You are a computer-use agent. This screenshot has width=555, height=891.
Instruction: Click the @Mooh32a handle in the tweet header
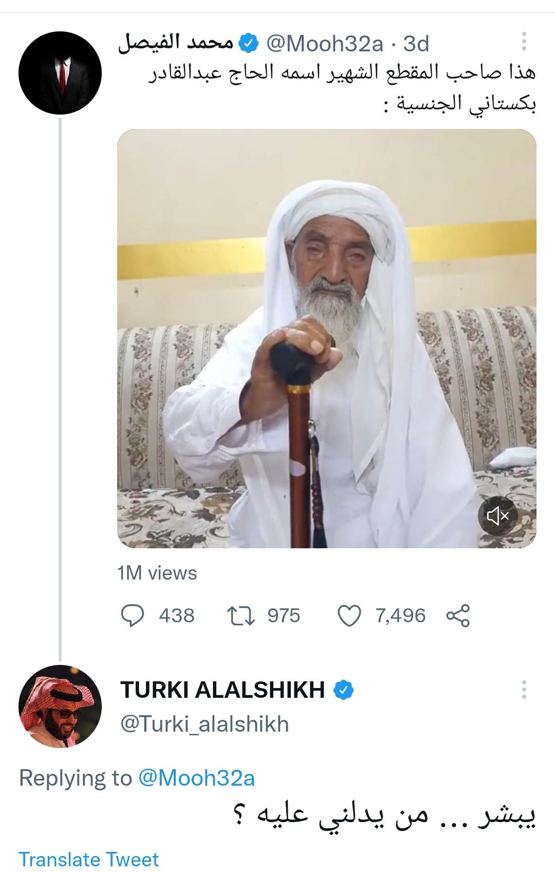click(x=324, y=44)
